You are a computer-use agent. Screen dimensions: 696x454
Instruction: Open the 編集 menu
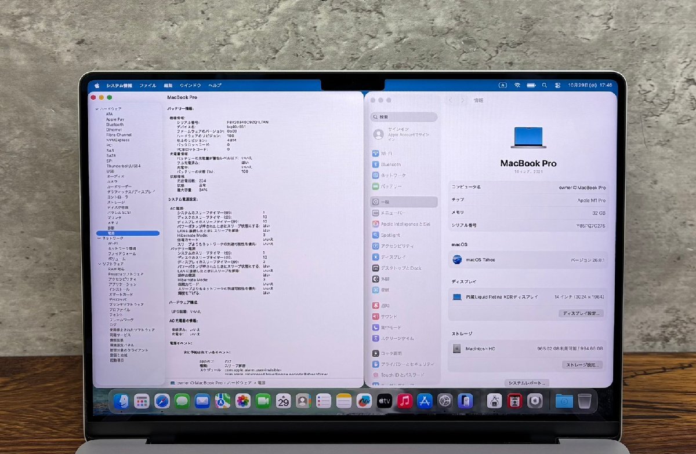tap(168, 85)
